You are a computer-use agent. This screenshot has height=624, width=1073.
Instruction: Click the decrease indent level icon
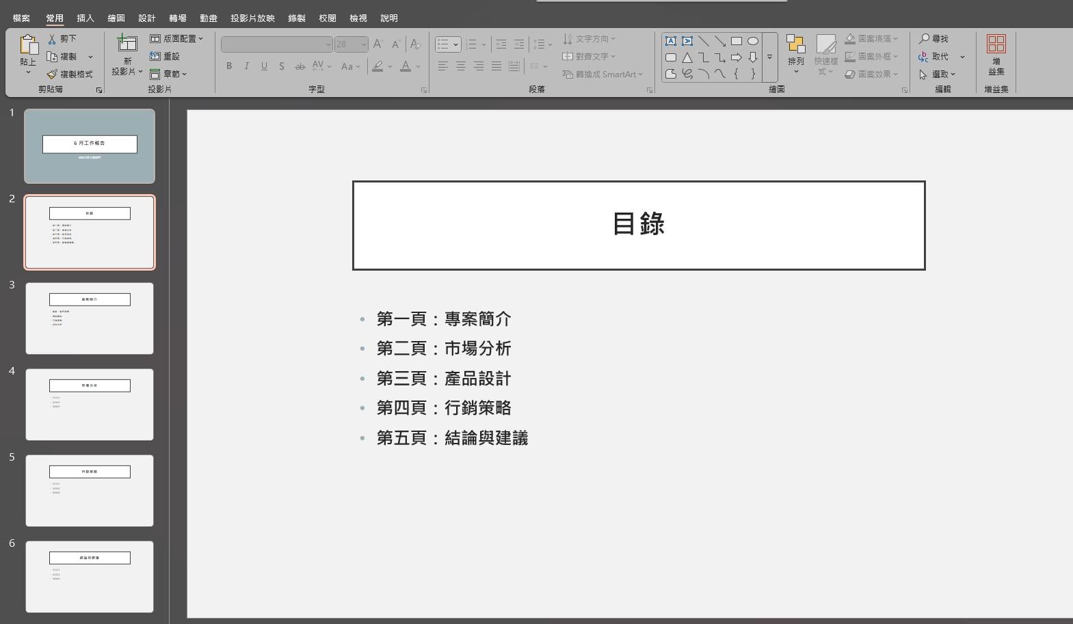(x=501, y=44)
